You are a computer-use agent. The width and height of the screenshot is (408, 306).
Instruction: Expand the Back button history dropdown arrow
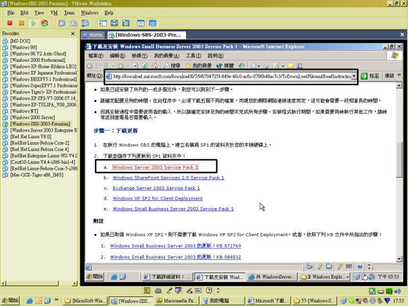113,66
